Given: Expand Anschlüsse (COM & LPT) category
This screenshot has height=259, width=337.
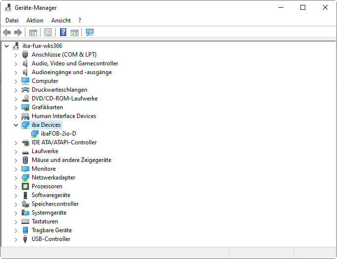Looking at the screenshot, I should click(16, 55).
